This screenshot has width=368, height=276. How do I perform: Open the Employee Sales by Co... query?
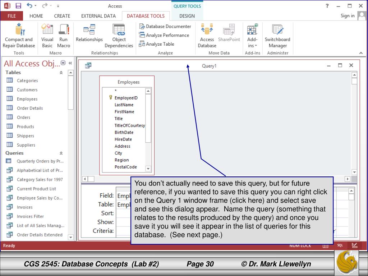[x=40, y=198]
